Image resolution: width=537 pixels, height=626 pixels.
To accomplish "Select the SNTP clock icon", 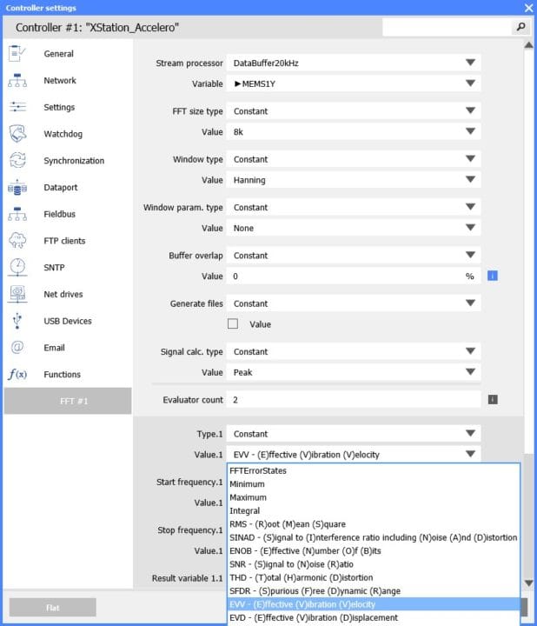I will pos(17,268).
